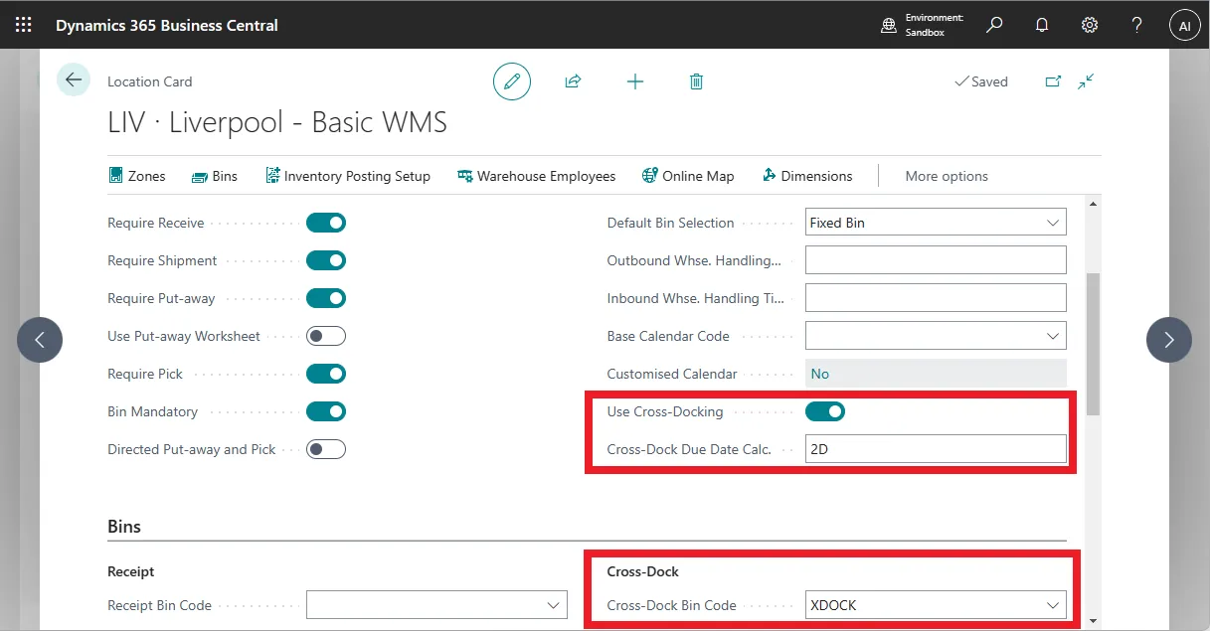Click Inbound Whse. Handling Time field
The width and height of the screenshot is (1210, 631).
(x=936, y=298)
